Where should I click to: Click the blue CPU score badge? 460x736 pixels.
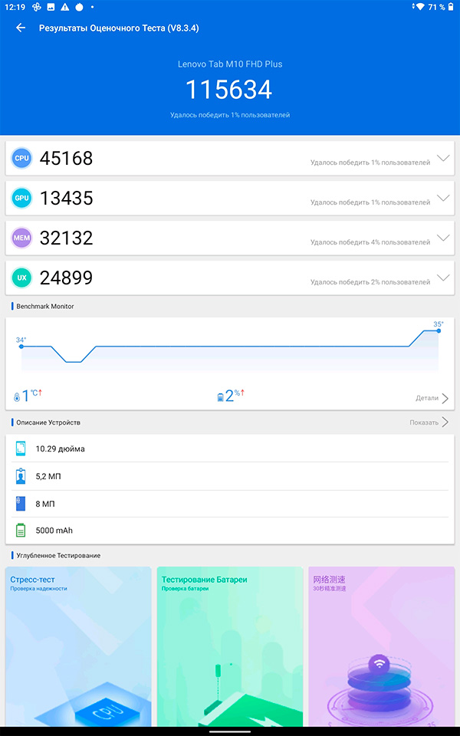pos(21,158)
